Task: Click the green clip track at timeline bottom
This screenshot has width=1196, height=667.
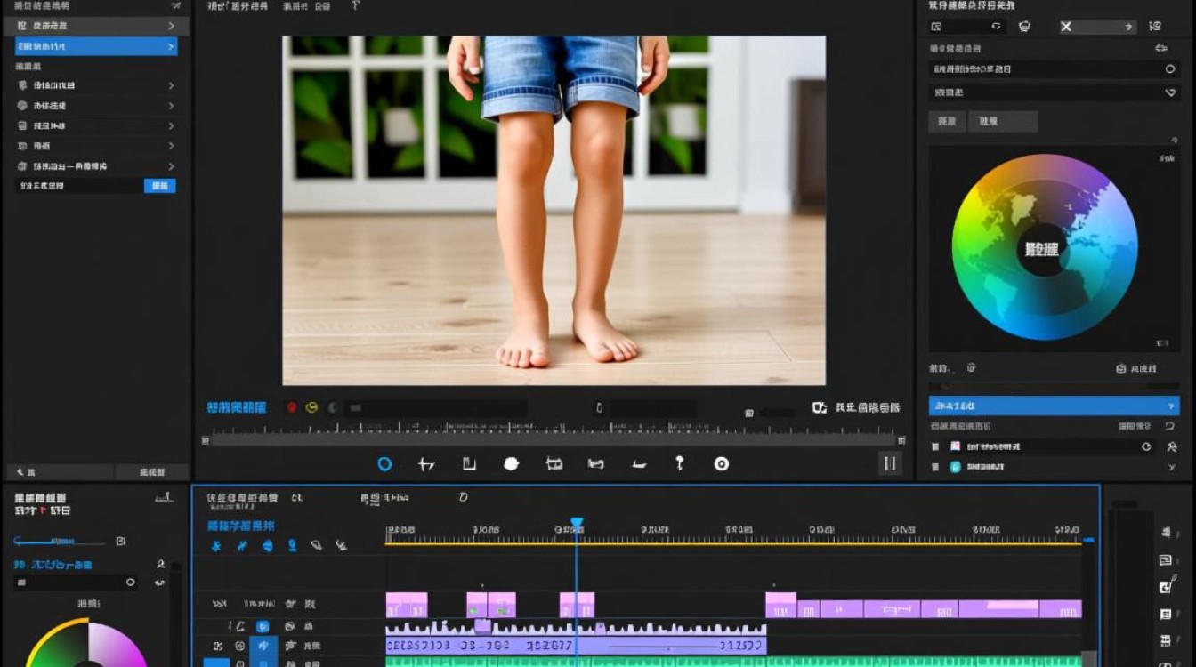Action: pyautogui.click(x=733, y=662)
